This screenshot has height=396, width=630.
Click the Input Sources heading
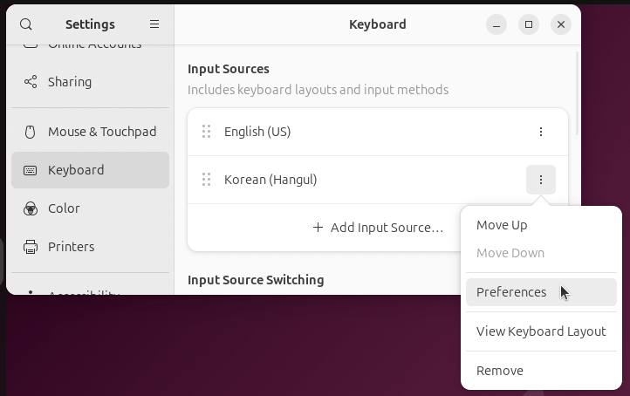[229, 69]
